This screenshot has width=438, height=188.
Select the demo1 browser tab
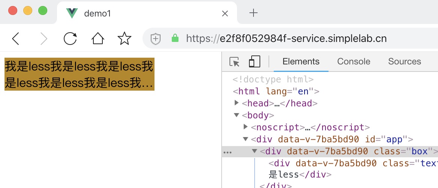147,13
